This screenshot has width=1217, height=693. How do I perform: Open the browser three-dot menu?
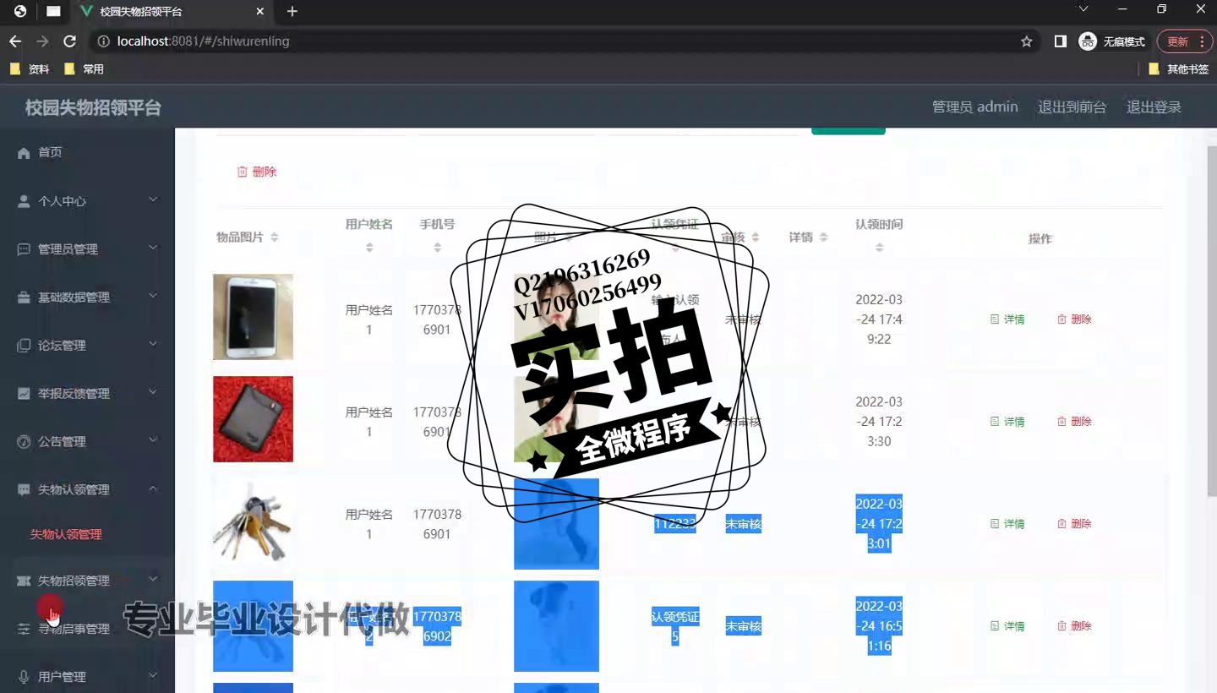pos(1203,41)
